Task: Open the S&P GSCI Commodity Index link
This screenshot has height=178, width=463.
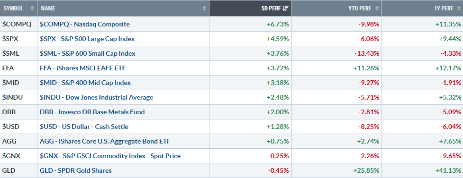Action: pyautogui.click(x=110, y=156)
